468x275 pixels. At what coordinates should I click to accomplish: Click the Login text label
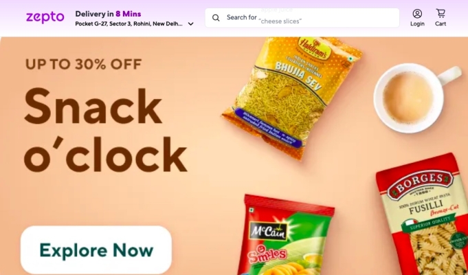pos(417,24)
